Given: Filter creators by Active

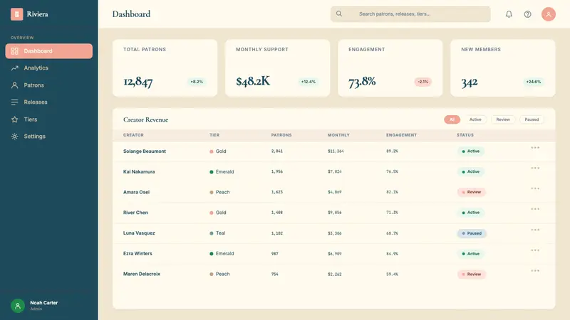Looking at the screenshot, I should 475,119.
